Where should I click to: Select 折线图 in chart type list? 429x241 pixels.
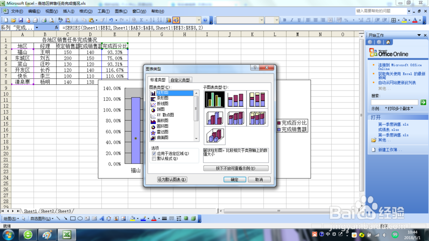click(x=163, y=104)
